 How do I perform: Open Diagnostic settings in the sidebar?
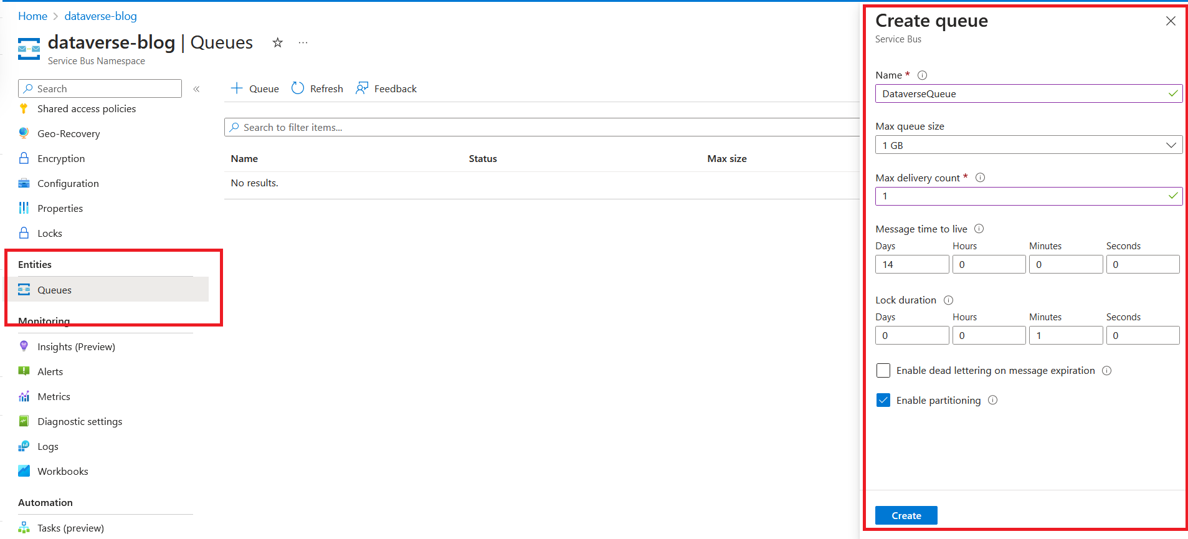[80, 421]
